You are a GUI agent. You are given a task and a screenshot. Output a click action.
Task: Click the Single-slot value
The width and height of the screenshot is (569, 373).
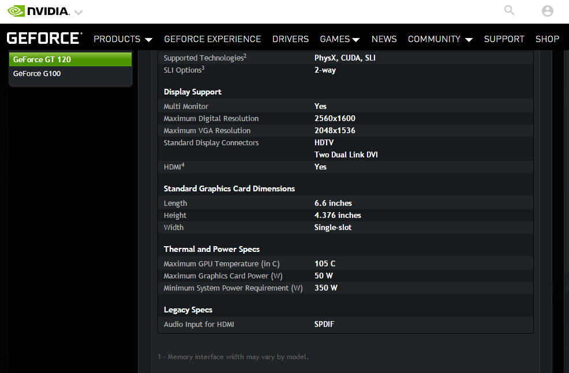click(x=333, y=228)
